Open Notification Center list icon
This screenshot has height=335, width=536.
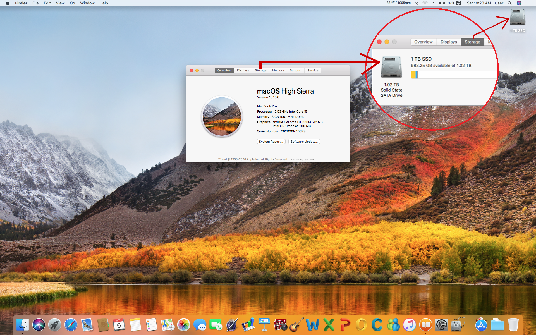pos(527,3)
